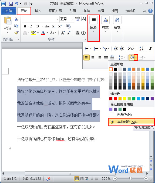155x183 pixels.
Task: Click the phonetic guide wén icon
Action: pos(77,19)
